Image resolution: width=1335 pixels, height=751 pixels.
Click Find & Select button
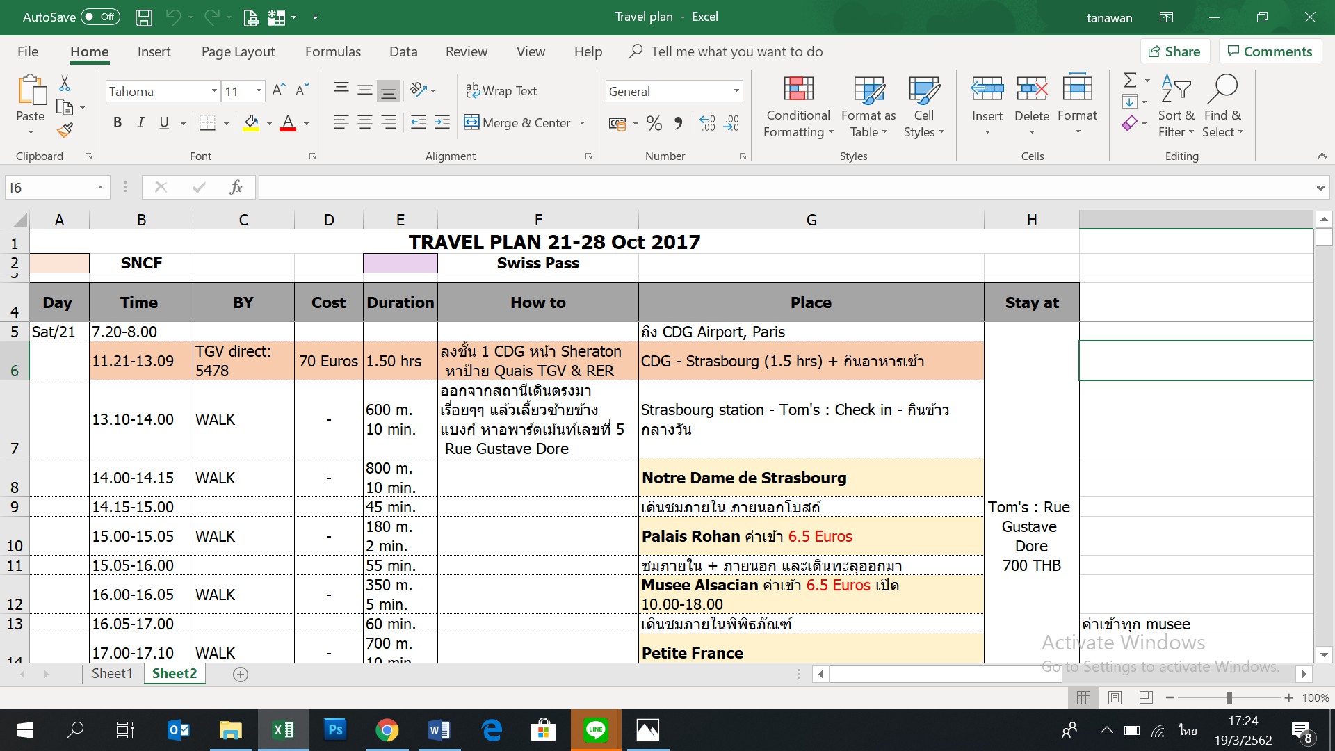[x=1223, y=106]
